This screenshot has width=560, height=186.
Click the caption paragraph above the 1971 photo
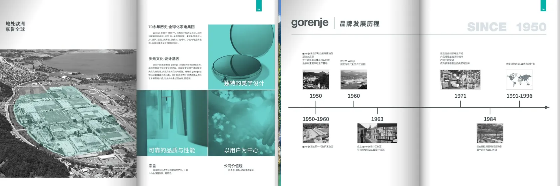point(455,58)
